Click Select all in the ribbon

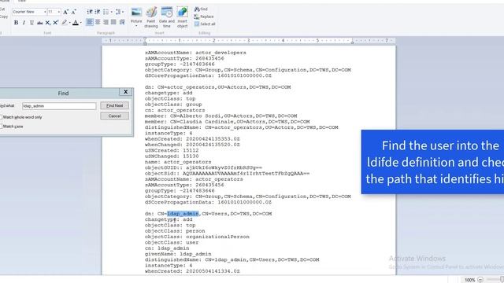[x=205, y=24]
